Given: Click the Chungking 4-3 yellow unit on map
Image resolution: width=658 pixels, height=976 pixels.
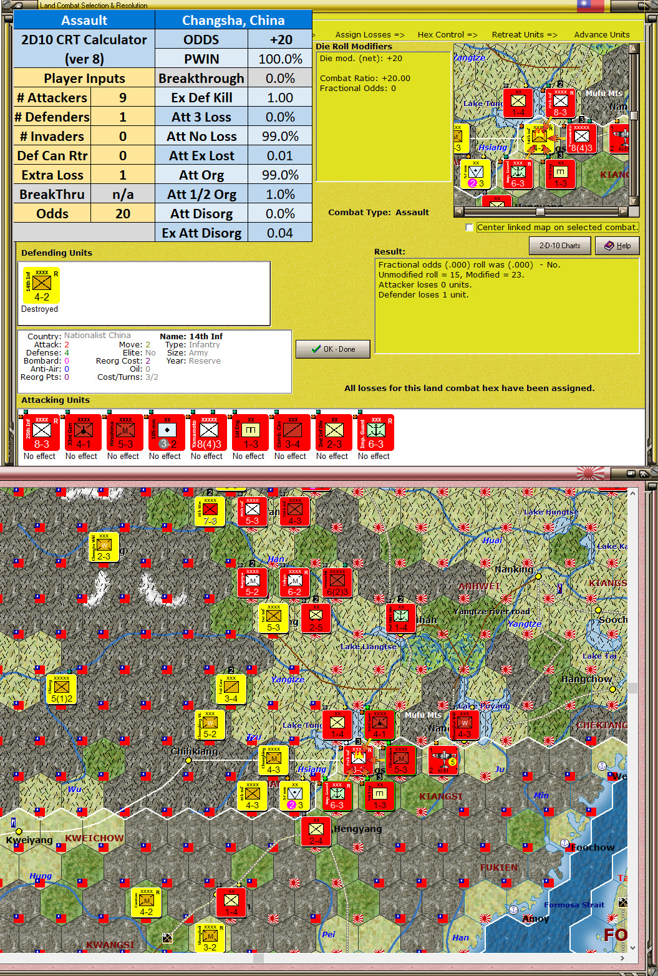Looking at the screenshot, I should pyautogui.click(x=273, y=761).
